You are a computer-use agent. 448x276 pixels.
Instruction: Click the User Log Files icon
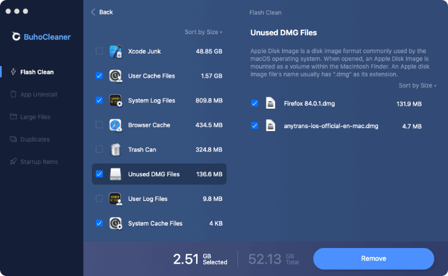116,199
